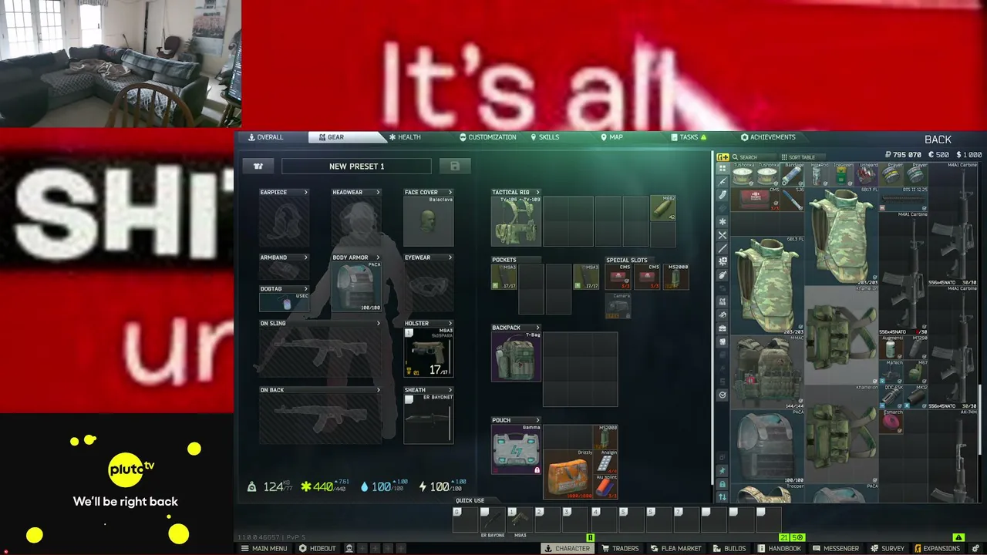Expand the Eyewear slot arrow
This screenshot has width=987, height=555.
[x=450, y=257]
